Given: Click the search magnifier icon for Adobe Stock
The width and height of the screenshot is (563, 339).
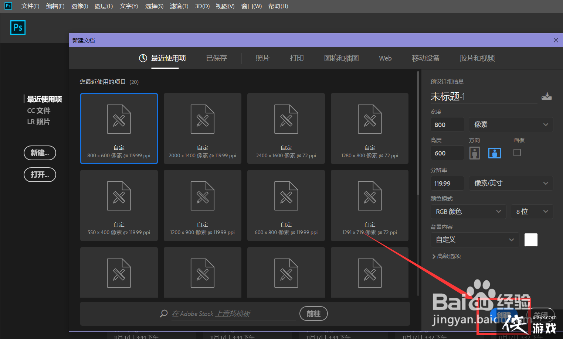Looking at the screenshot, I should click(163, 314).
